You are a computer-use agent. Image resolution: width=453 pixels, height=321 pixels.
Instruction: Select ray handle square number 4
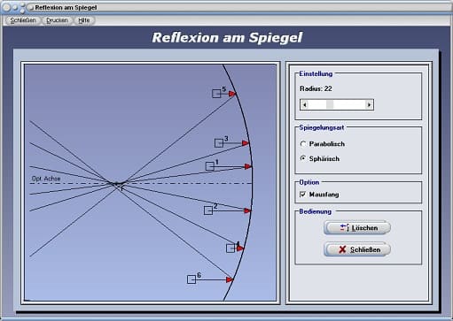(230, 248)
